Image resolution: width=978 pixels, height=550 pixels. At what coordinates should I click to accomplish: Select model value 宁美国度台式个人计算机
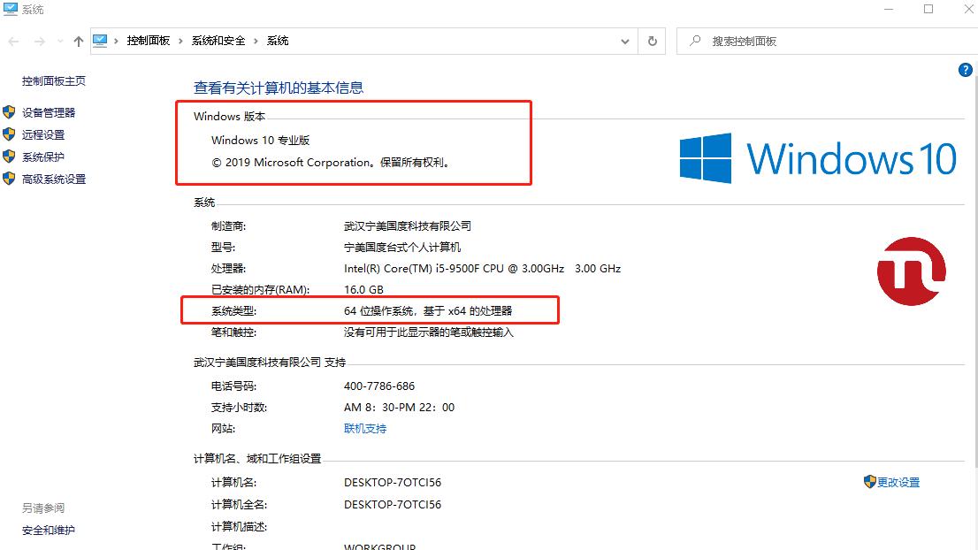402,248
